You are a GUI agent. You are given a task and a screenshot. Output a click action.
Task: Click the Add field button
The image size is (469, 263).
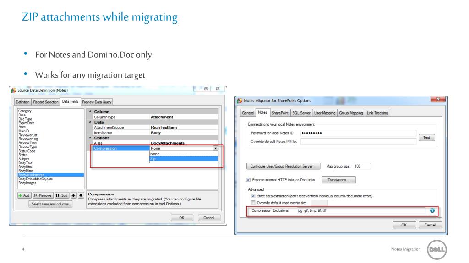24,195
